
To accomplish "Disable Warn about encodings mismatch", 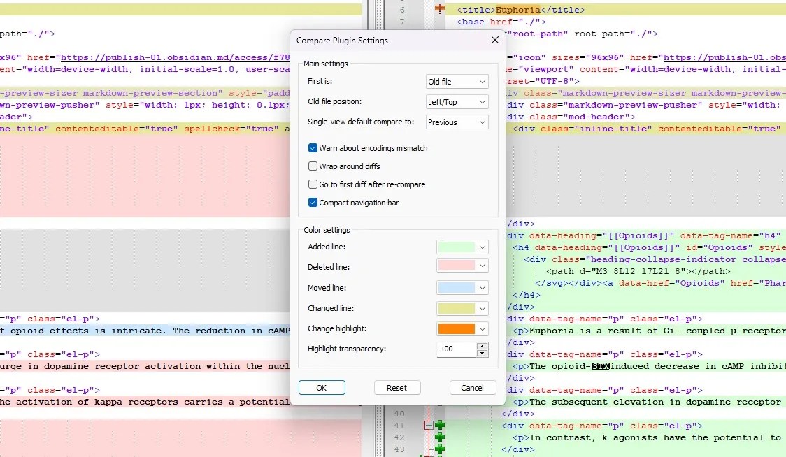I will (313, 148).
